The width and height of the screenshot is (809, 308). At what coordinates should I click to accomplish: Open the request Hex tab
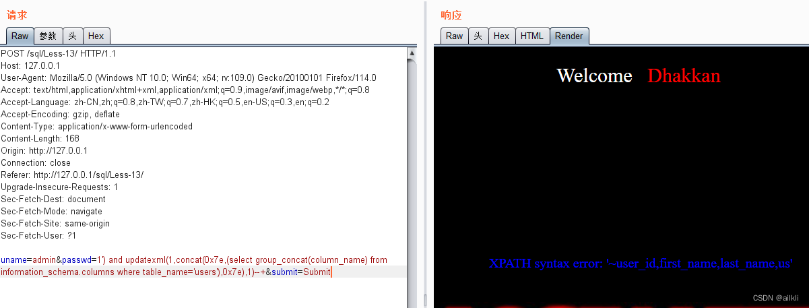point(96,36)
